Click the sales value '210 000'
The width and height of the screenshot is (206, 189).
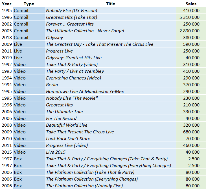(191, 105)
